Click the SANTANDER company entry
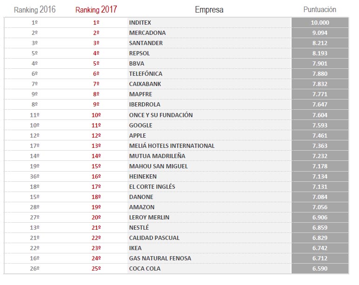This screenshot has height=285, width=359. pyautogui.click(x=146, y=43)
